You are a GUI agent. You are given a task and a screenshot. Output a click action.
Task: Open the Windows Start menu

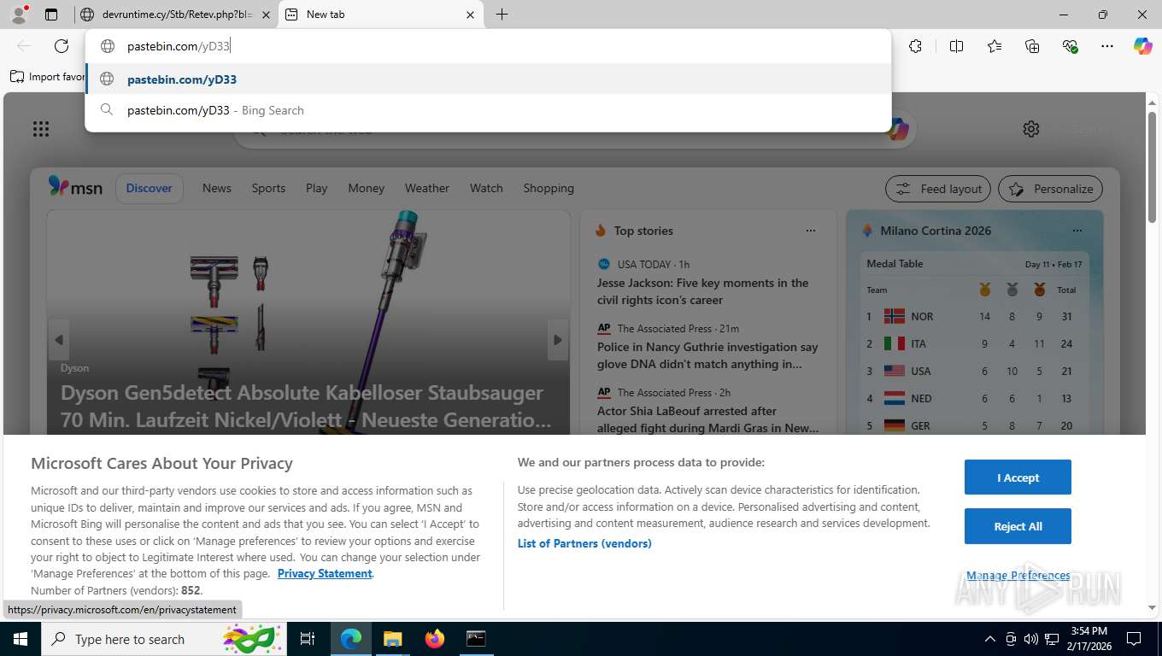click(20, 639)
